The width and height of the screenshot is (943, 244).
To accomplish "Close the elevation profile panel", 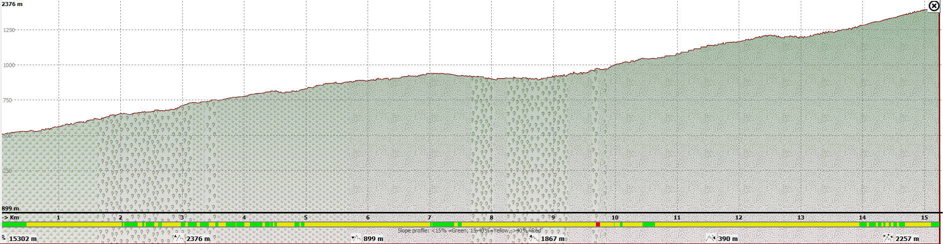I will coord(934,6).
